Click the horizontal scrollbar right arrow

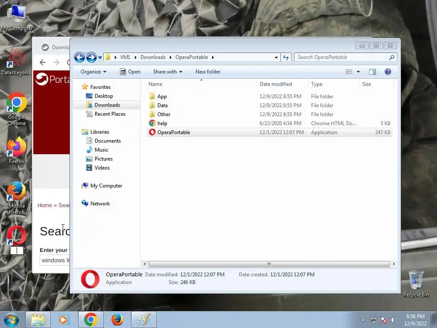tap(394, 264)
